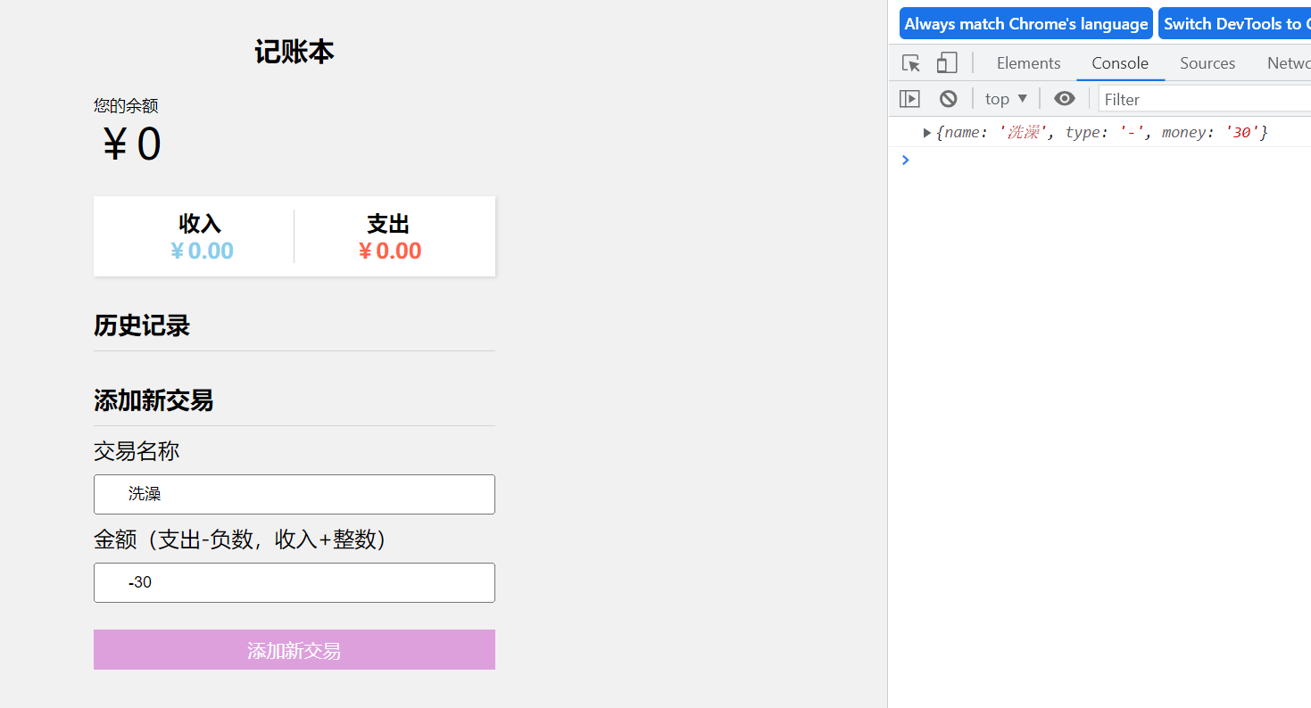Expand the logged object with name 洗澡

click(x=927, y=133)
